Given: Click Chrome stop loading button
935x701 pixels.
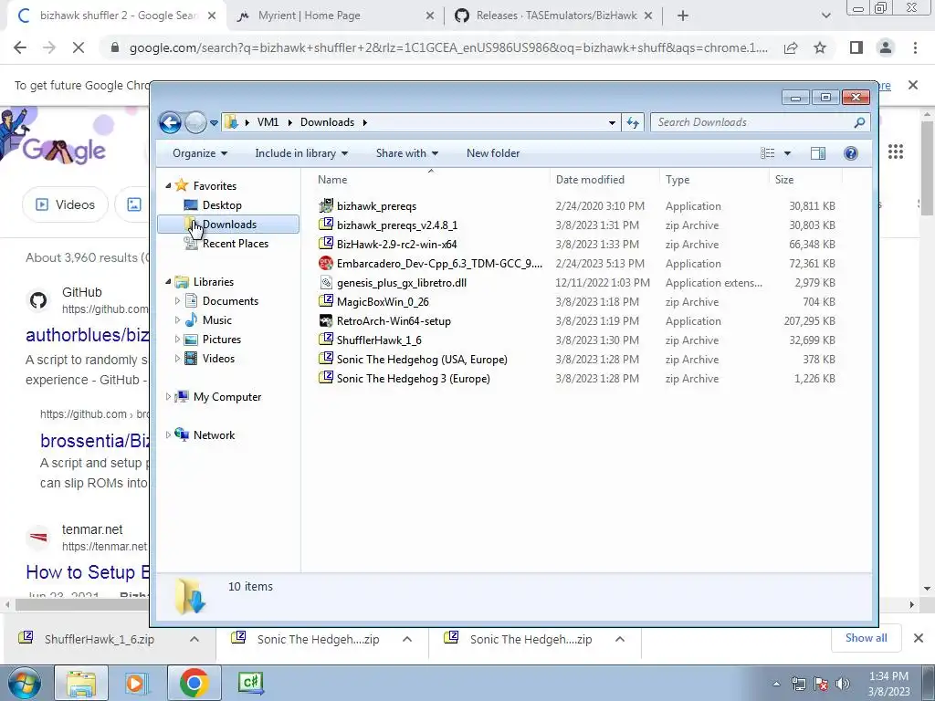Looking at the screenshot, I should pos(79,47).
